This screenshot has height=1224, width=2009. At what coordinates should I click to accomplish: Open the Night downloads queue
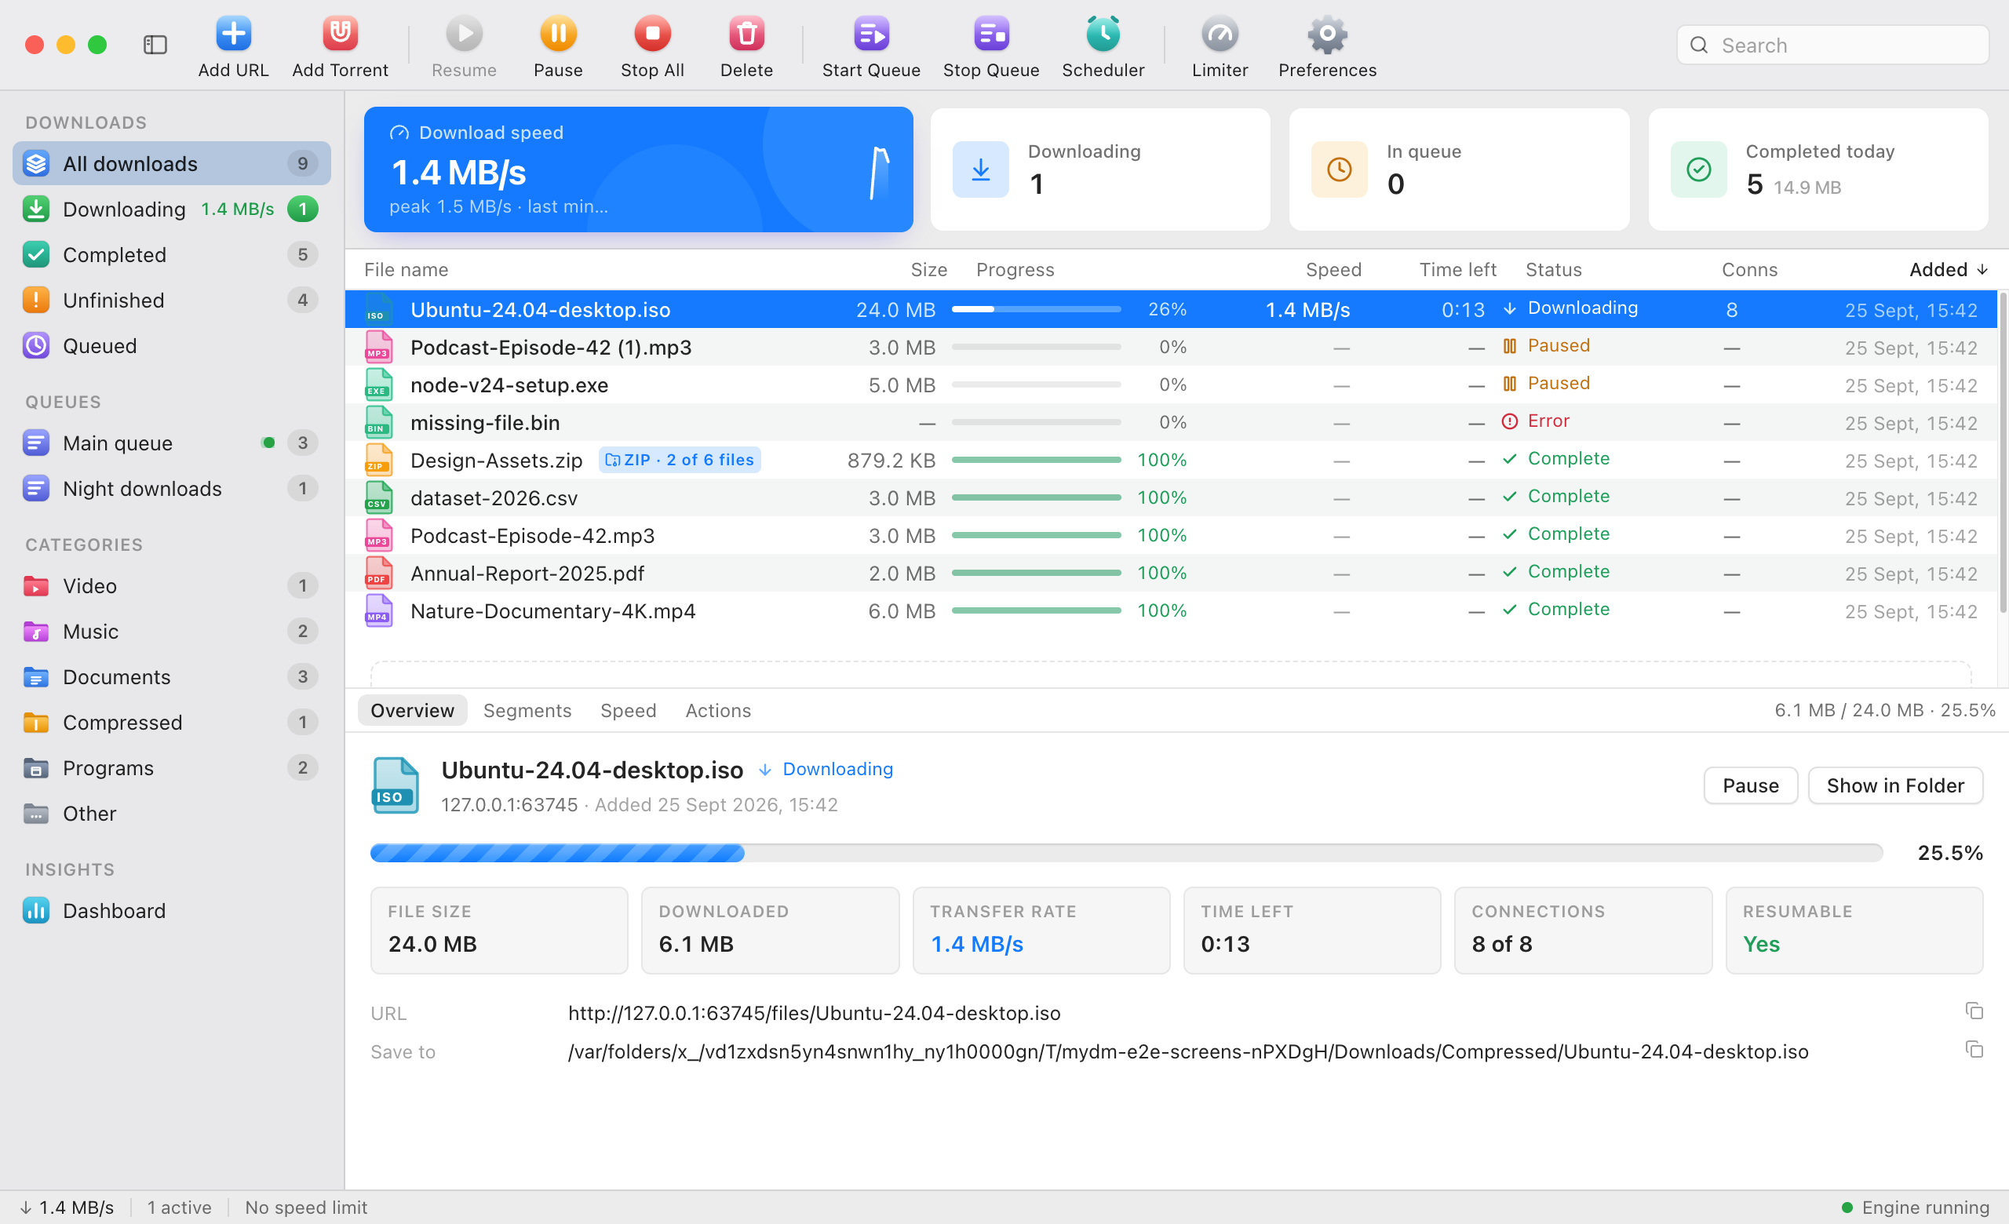pyautogui.click(x=171, y=489)
